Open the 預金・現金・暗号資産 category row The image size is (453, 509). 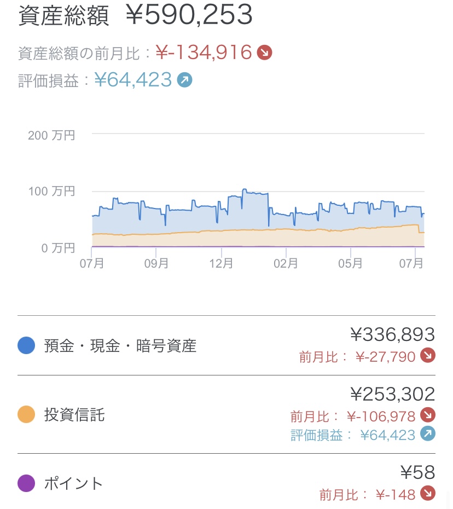(120, 346)
